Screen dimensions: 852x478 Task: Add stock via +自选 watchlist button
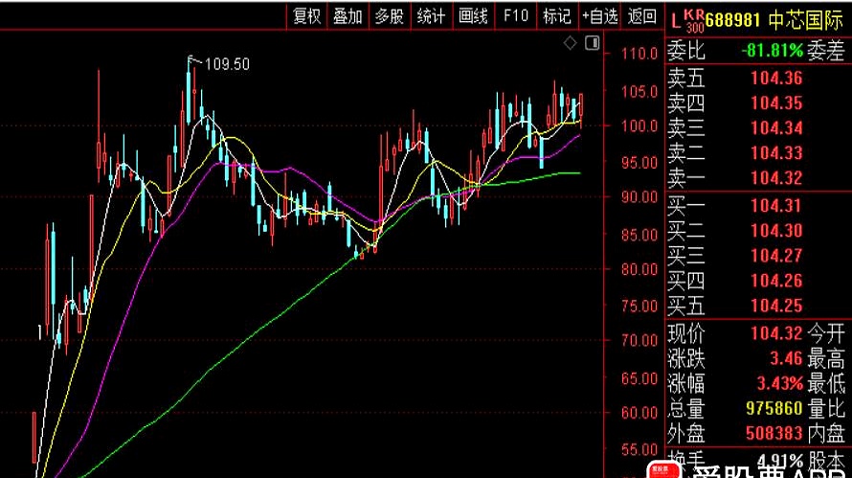point(599,15)
